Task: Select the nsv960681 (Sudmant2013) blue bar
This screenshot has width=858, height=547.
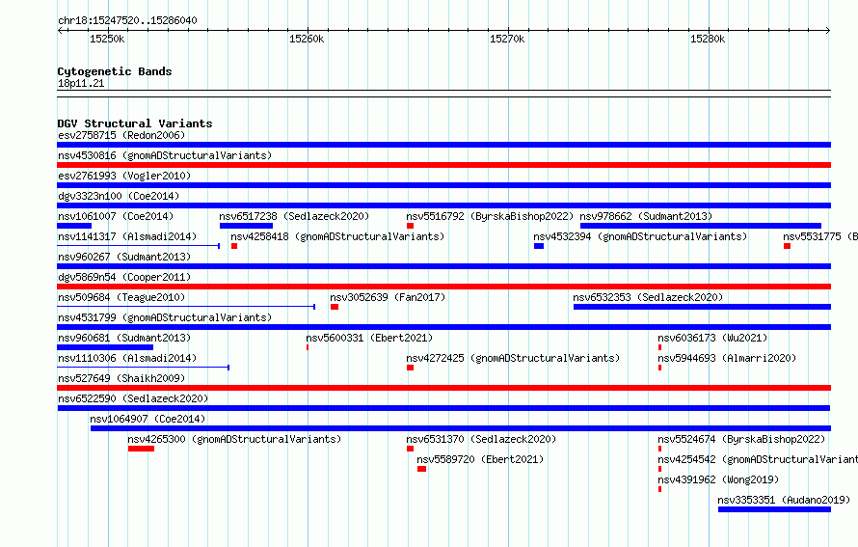Action: tap(105, 347)
